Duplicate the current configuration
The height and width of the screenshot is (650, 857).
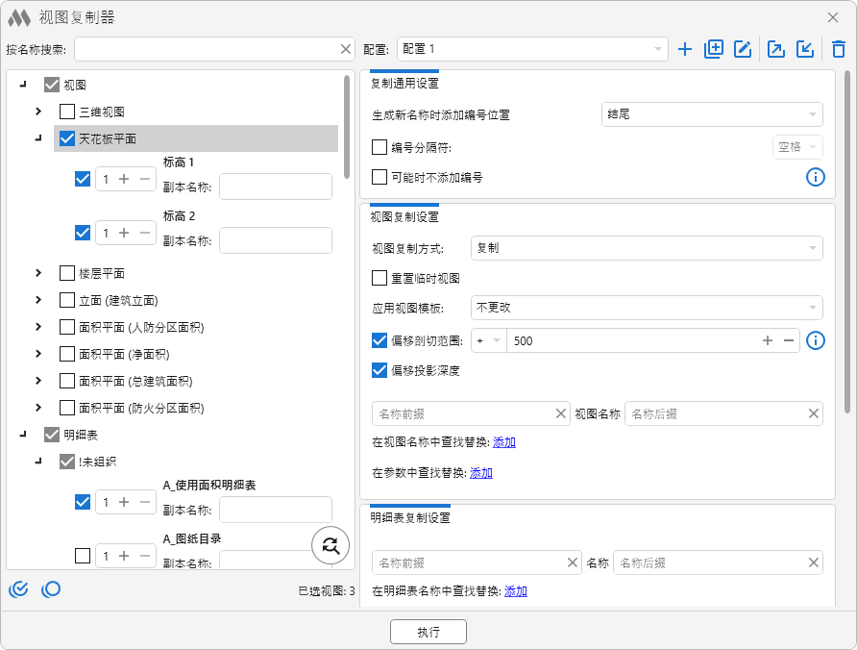(x=714, y=49)
